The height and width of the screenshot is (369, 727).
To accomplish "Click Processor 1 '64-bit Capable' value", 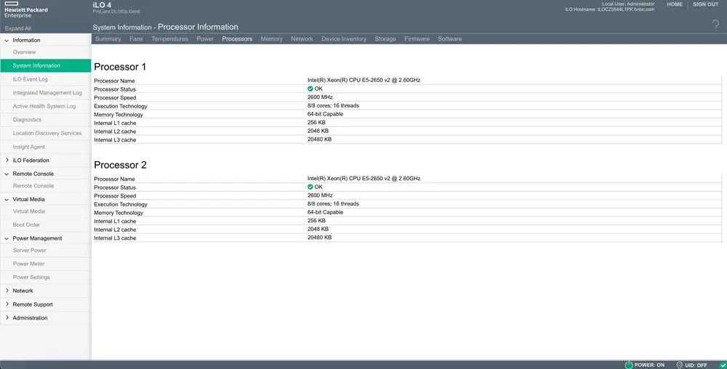I will (325, 114).
